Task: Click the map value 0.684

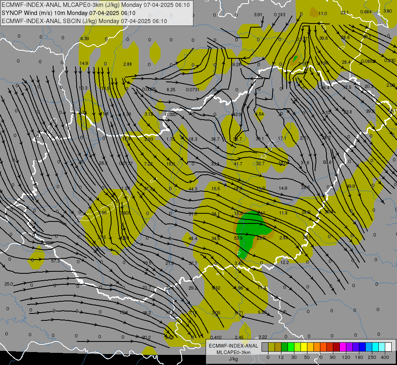Action: 366,12
